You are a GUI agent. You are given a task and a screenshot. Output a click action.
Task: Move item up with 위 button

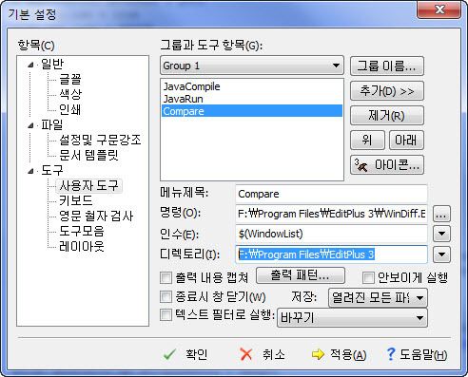(367, 140)
